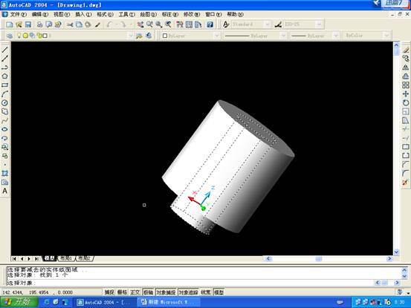Toggle 对象捕捉 (Object Snap) in status bar
The image size is (411, 308).
[166, 292]
